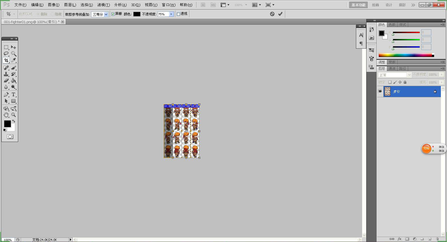Choose the Horizontal Type tool
The image size is (447, 242).
coord(13,94)
